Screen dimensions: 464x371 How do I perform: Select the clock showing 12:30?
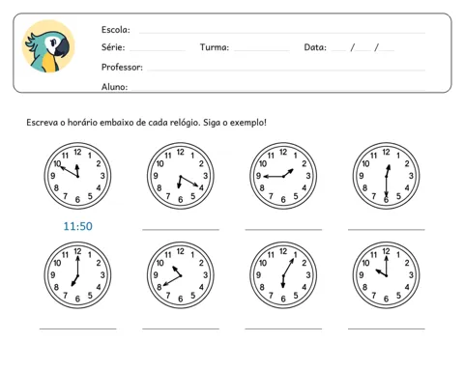[x=386, y=176]
